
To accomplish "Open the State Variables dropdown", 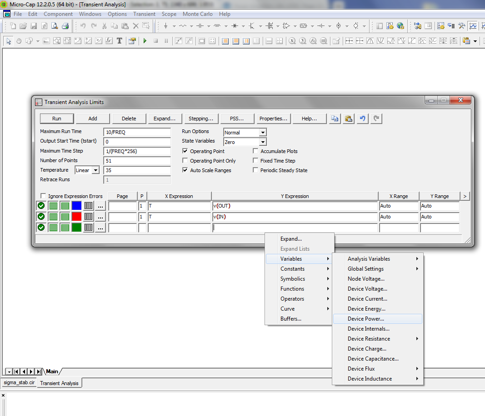I will [262, 142].
